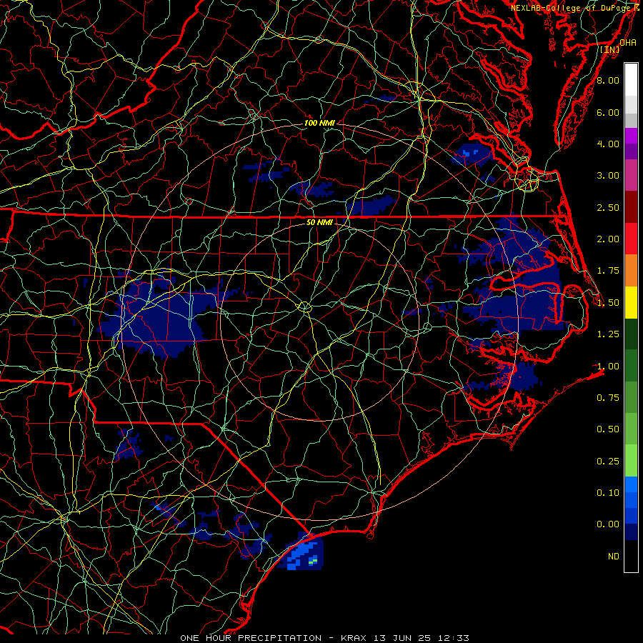The height and width of the screenshot is (643, 643).
Task: Click the 1.00 legend value
Action: pos(608,367)
